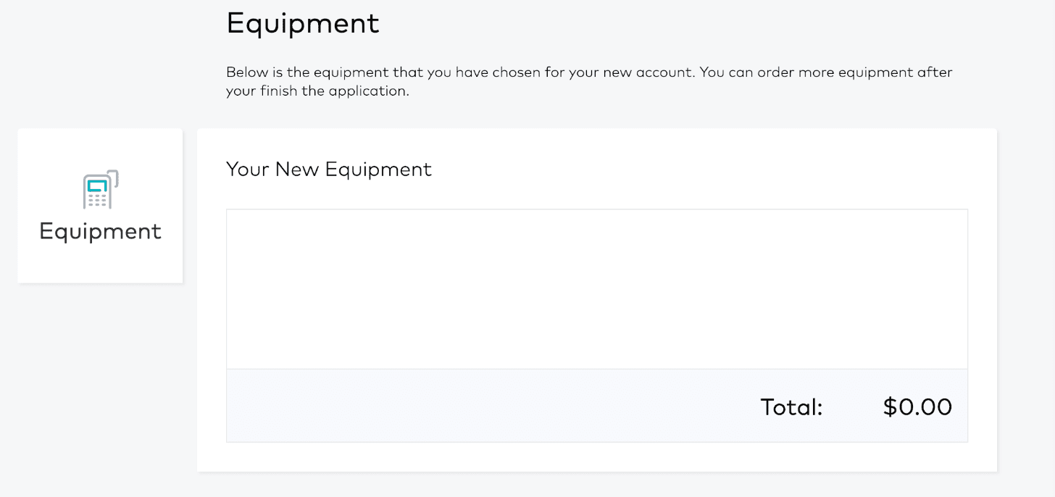
Task: Click the shaded total footer row
Action: [596, 406]
